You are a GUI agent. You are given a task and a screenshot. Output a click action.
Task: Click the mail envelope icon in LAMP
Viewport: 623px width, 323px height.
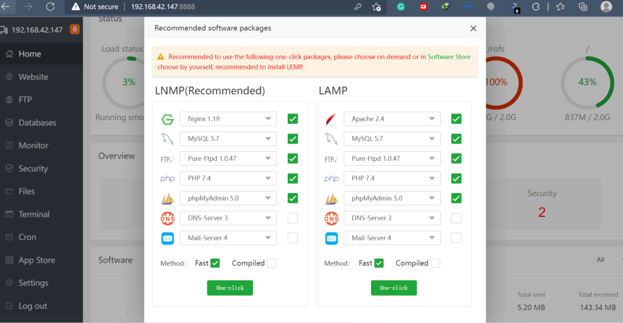click(x=332, y=238)
